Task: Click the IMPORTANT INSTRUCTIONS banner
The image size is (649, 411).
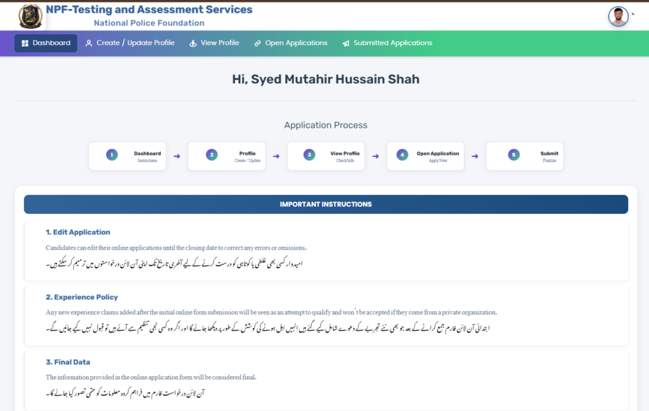Action: 326,205
